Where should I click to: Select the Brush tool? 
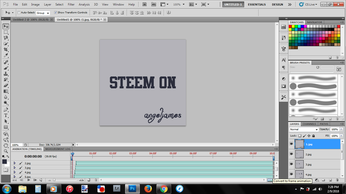pyautogui.click(x=6, y=68)
